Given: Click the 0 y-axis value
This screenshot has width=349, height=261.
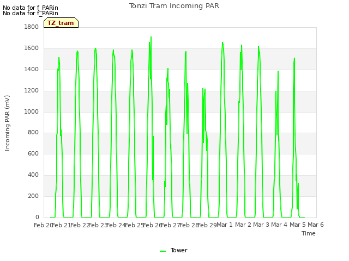Looking at the screenshot, I should point(37,217).
